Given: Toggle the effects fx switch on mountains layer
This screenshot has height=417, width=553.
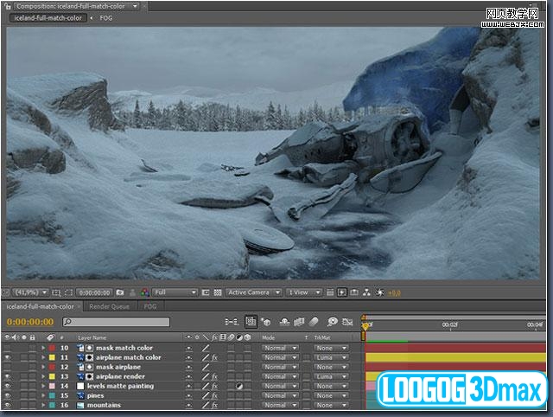Looking at the screenshot, I should coord(214,405).
